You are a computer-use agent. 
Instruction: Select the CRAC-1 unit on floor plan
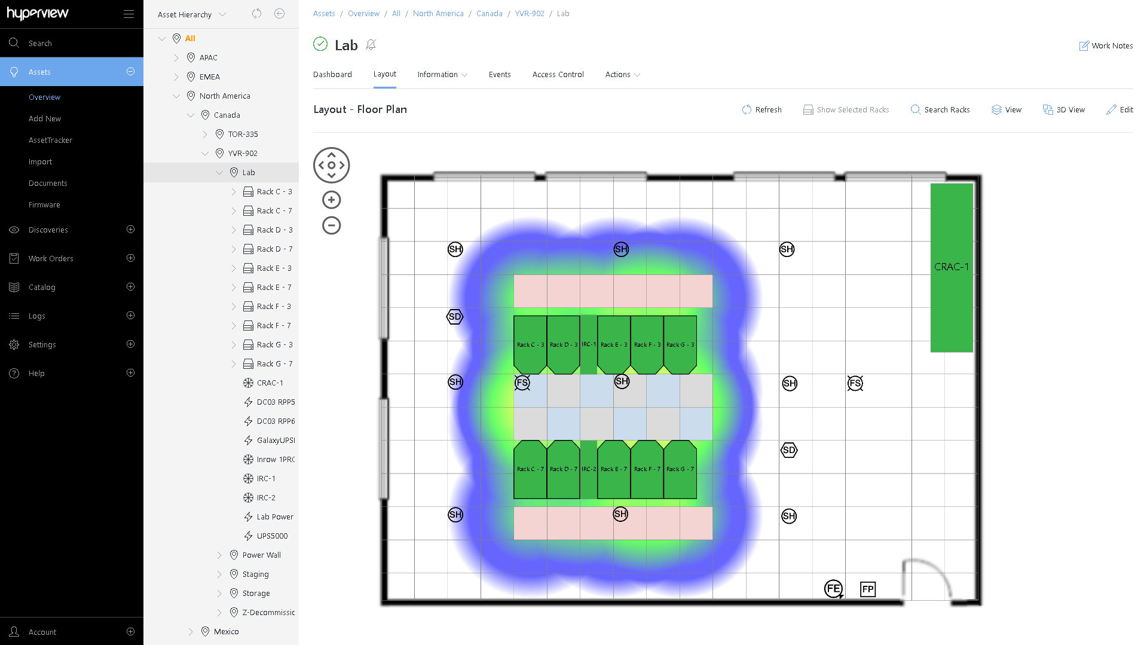point(951,267)
